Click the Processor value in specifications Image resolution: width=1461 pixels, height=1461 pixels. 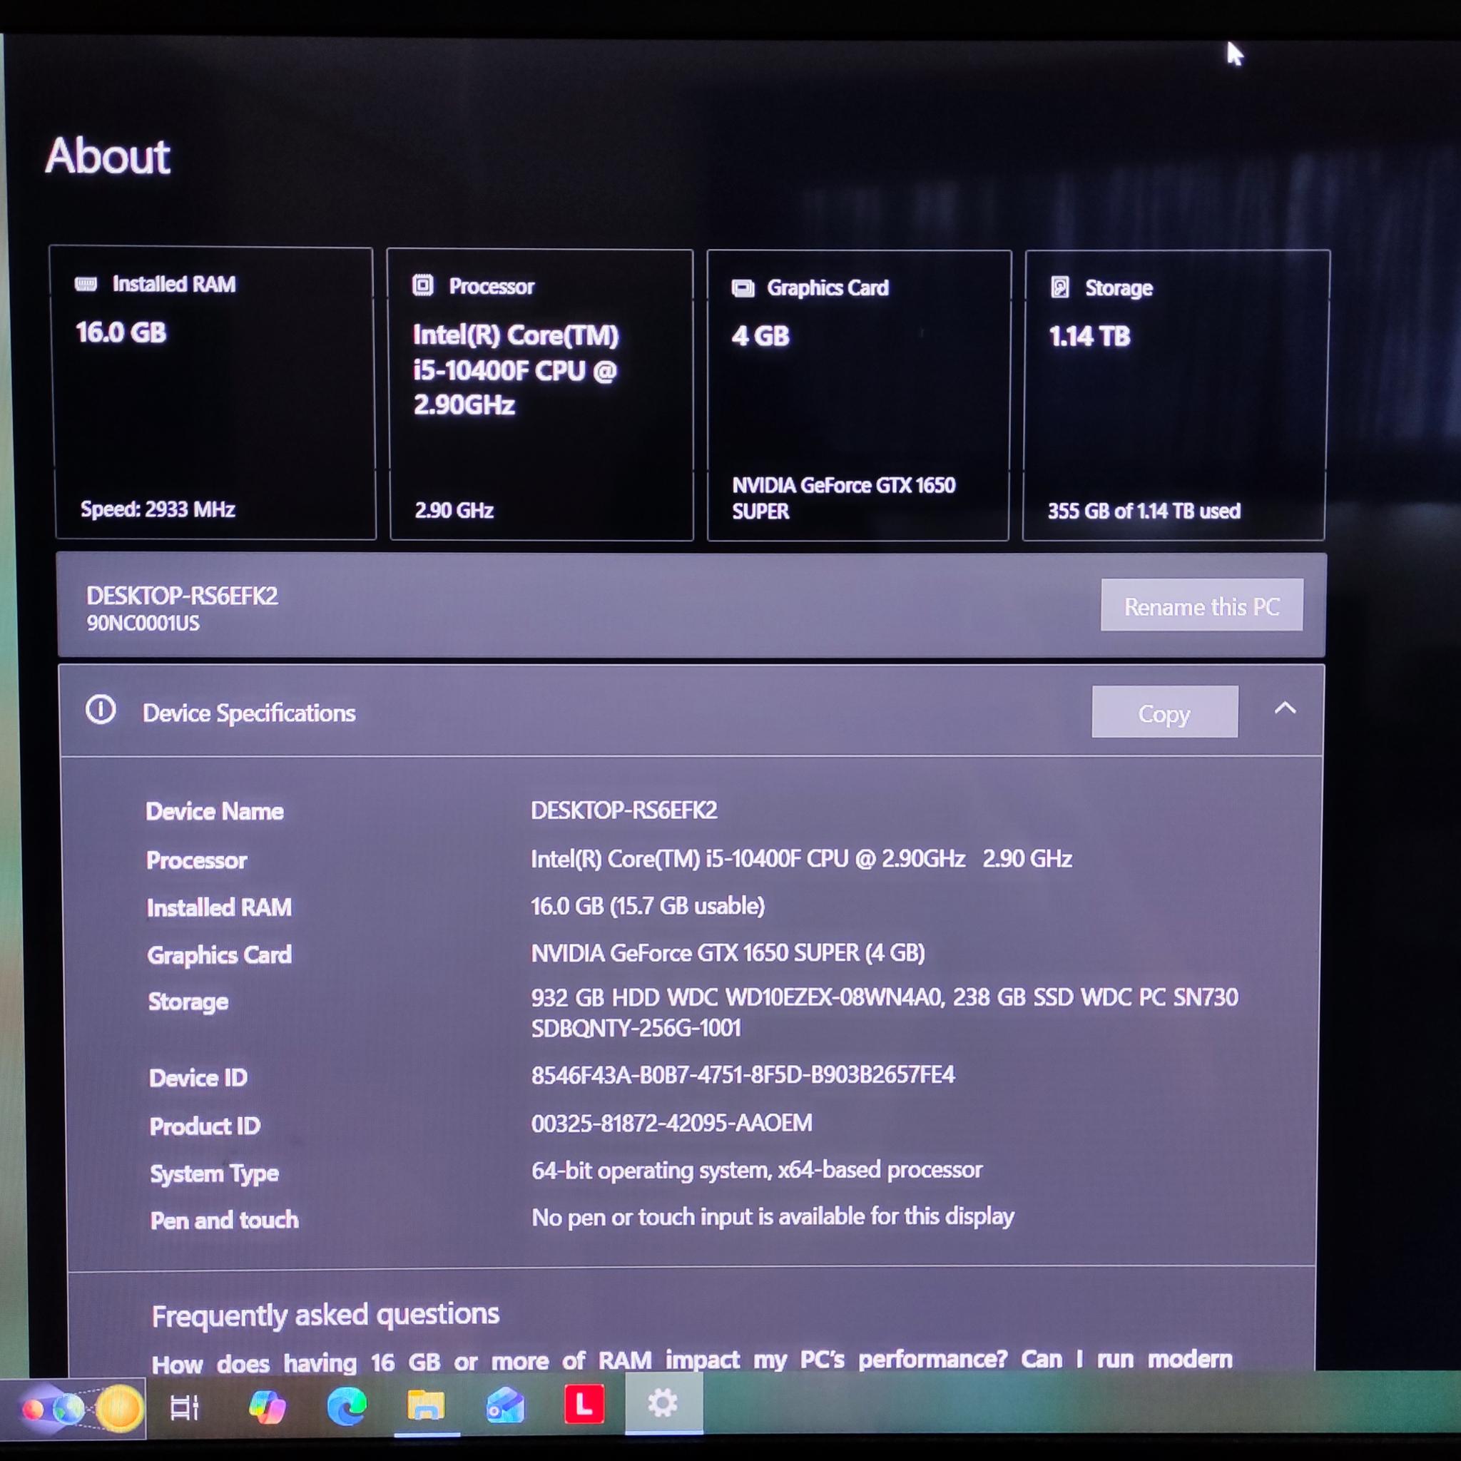tap(801, 859)
